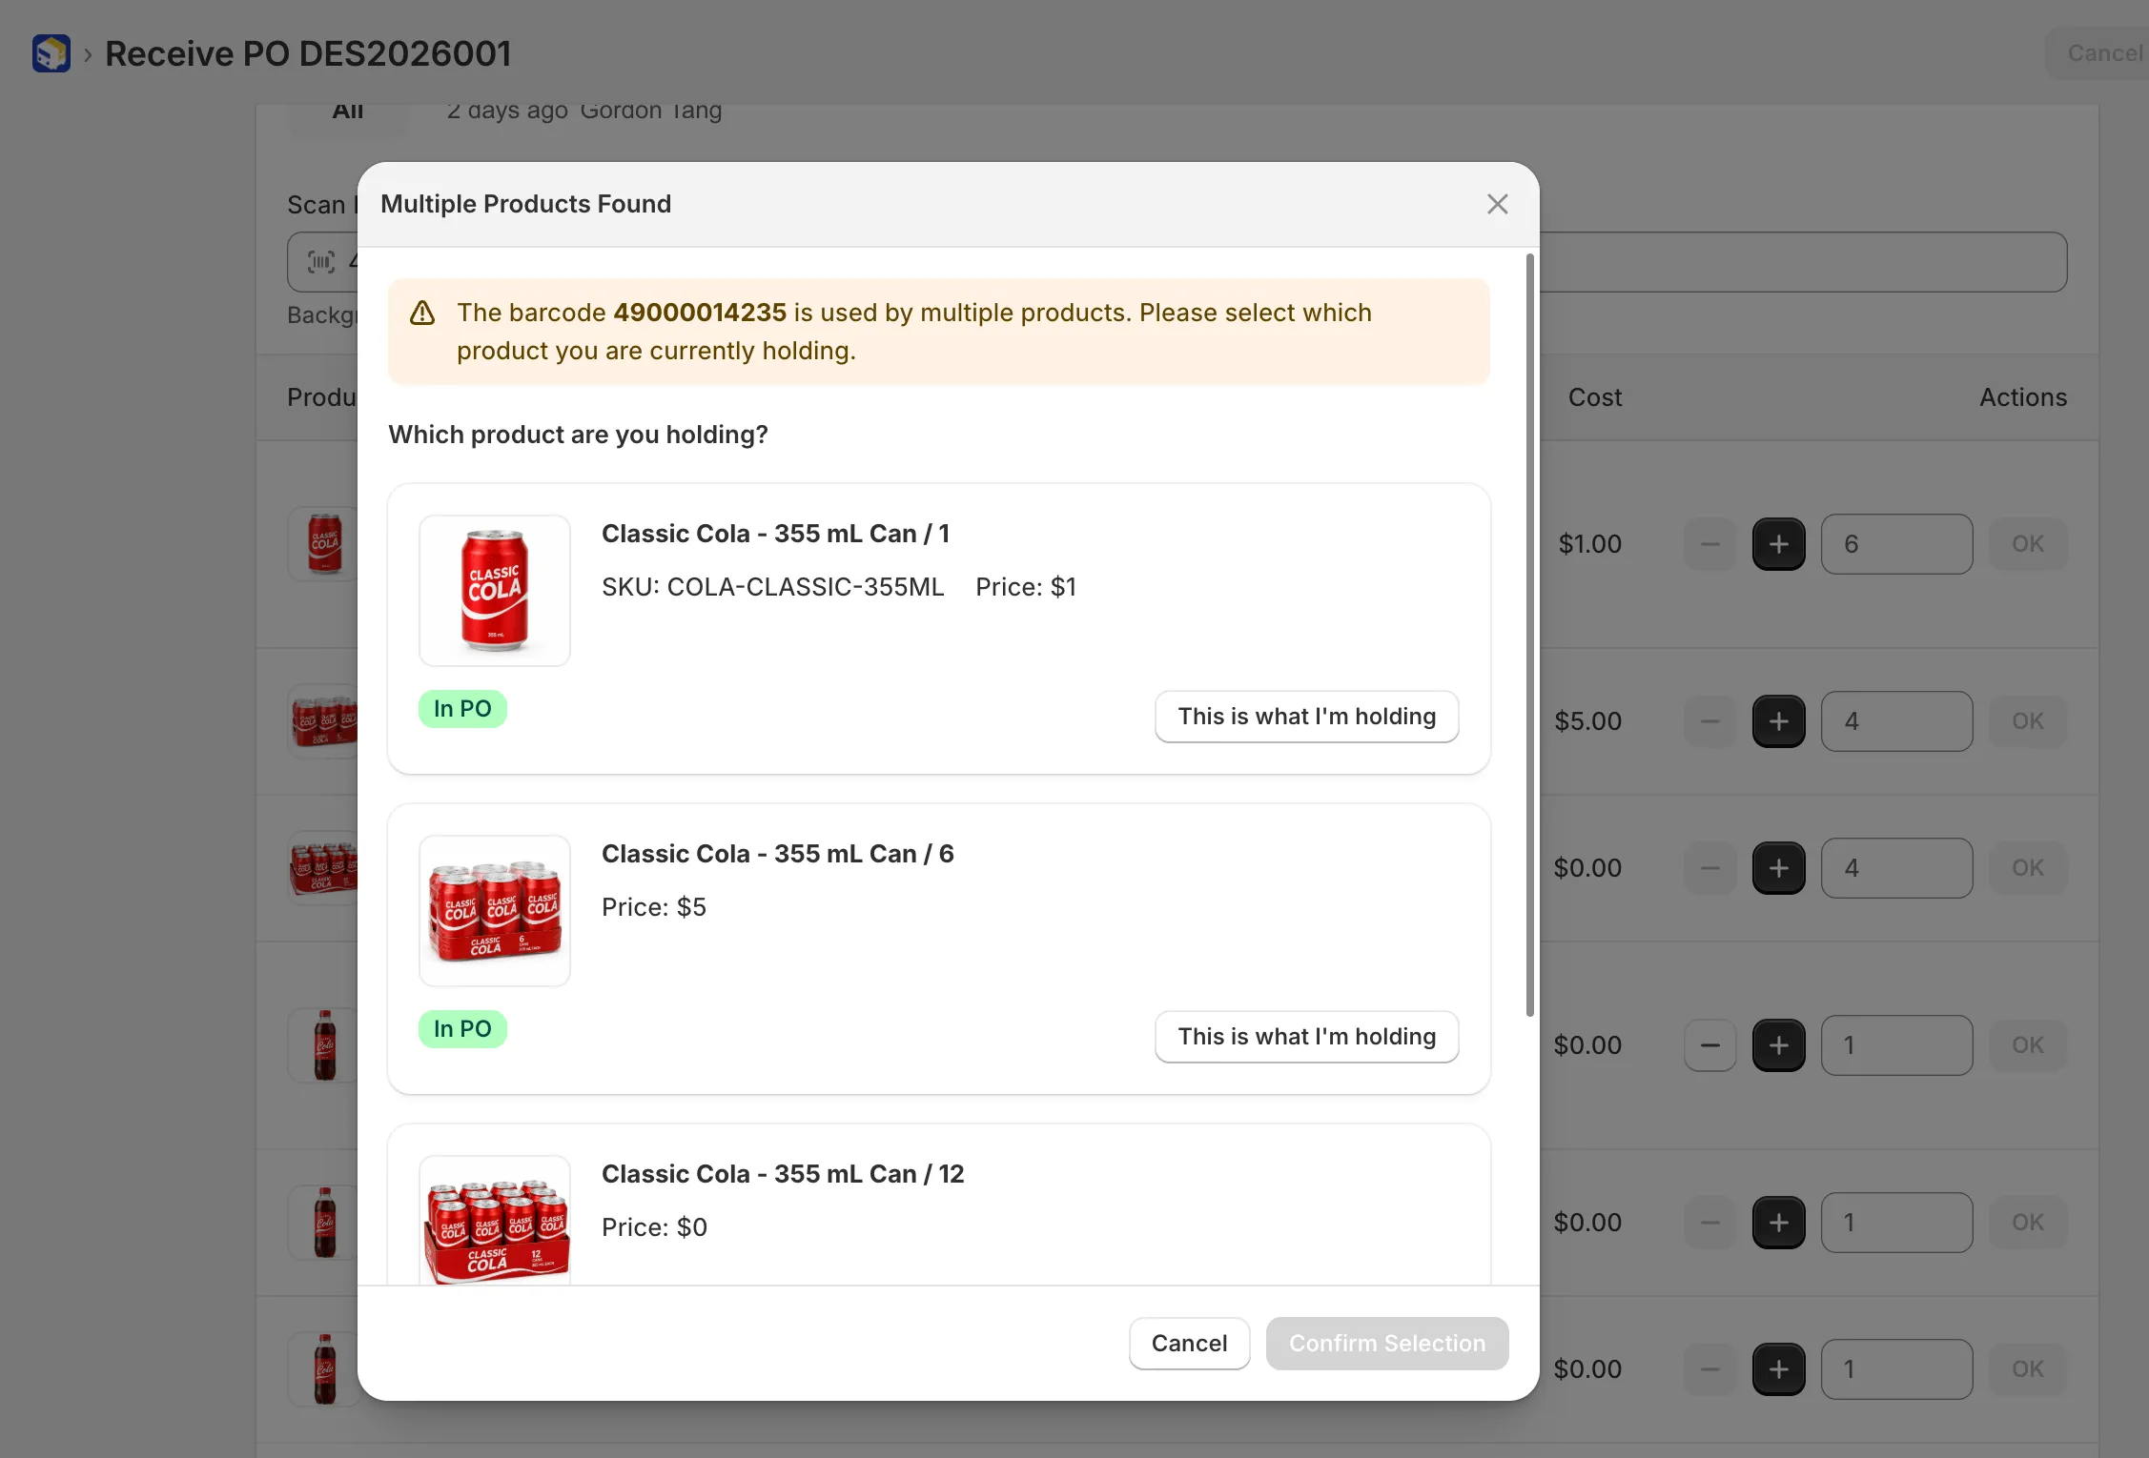Click the Actions column header
The height and width of the screenshot is (1458, 2149).
tap(2022, 397)
